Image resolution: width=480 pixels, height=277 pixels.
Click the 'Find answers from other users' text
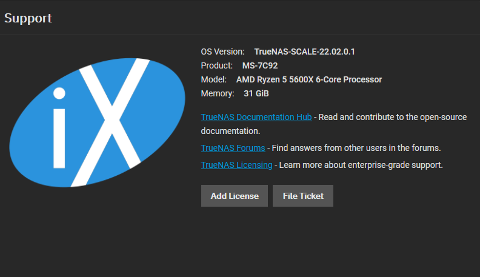[356, 148]
